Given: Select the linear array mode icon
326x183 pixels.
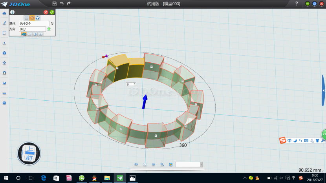Looking at the screenshot, I should 26,18.
